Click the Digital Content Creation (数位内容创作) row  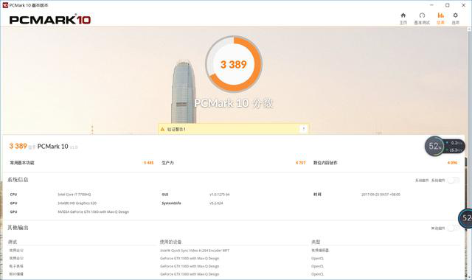click(385, 163)
